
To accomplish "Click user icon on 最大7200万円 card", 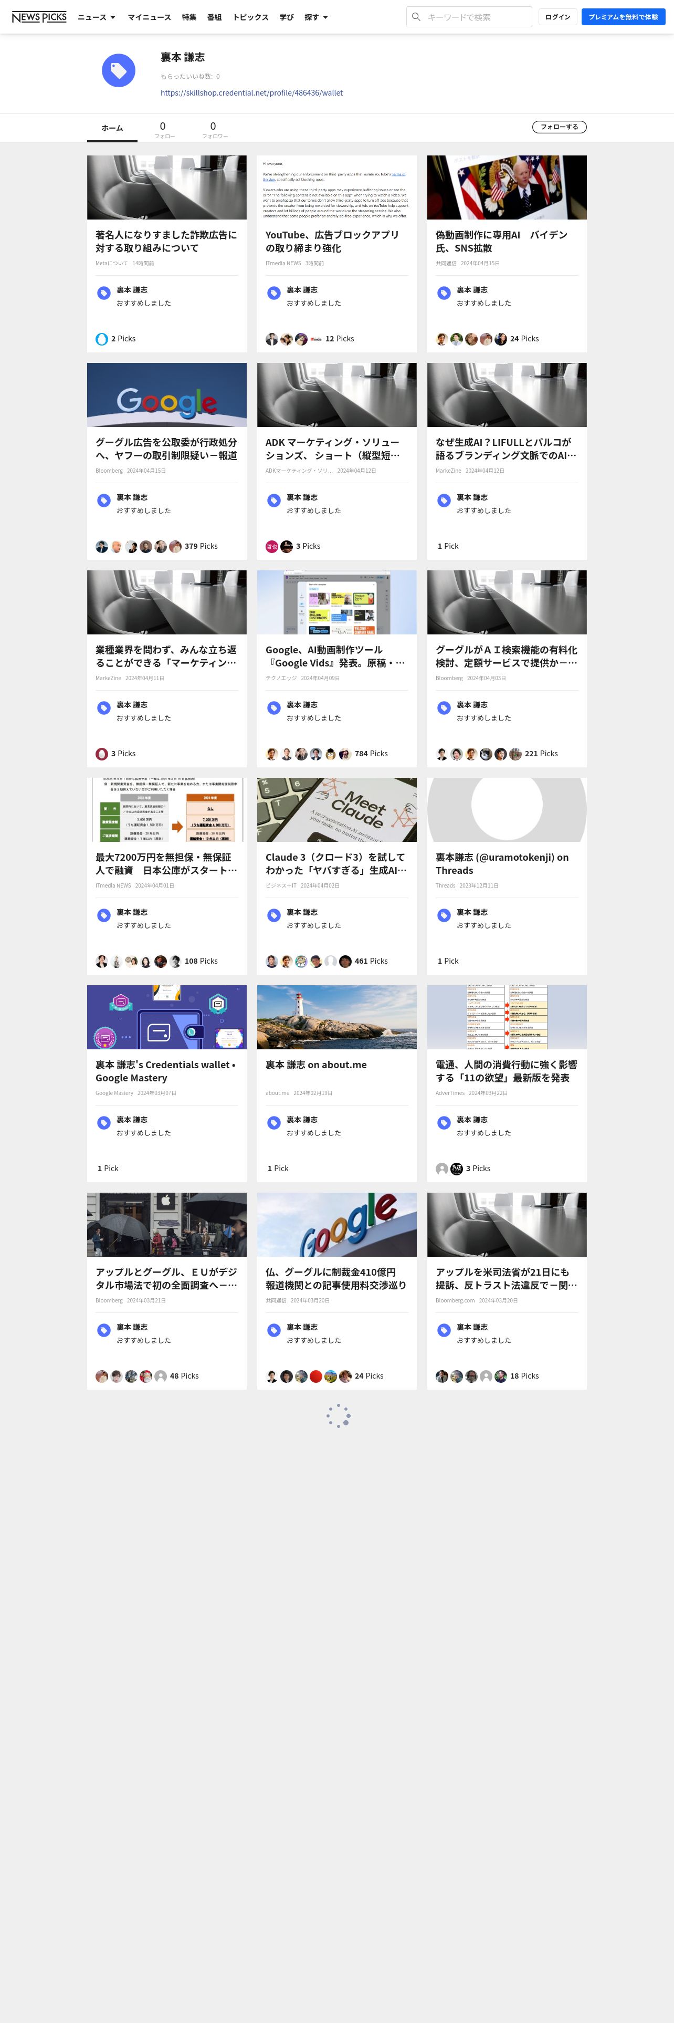I will coord(103,915).
